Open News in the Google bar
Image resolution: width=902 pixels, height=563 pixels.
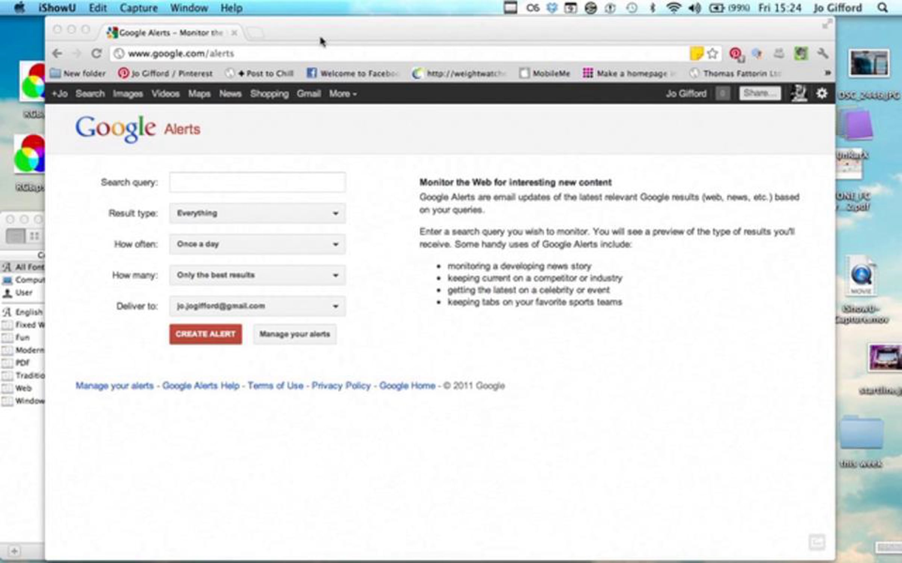pyautogui.click(x=230, y=93)
